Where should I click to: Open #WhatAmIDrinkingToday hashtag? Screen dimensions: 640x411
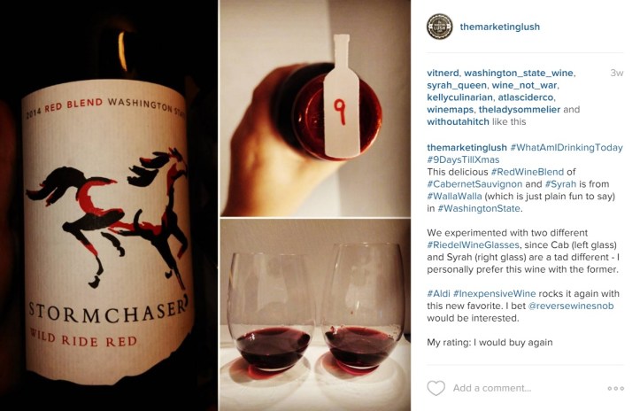click(x=567, y=148)
